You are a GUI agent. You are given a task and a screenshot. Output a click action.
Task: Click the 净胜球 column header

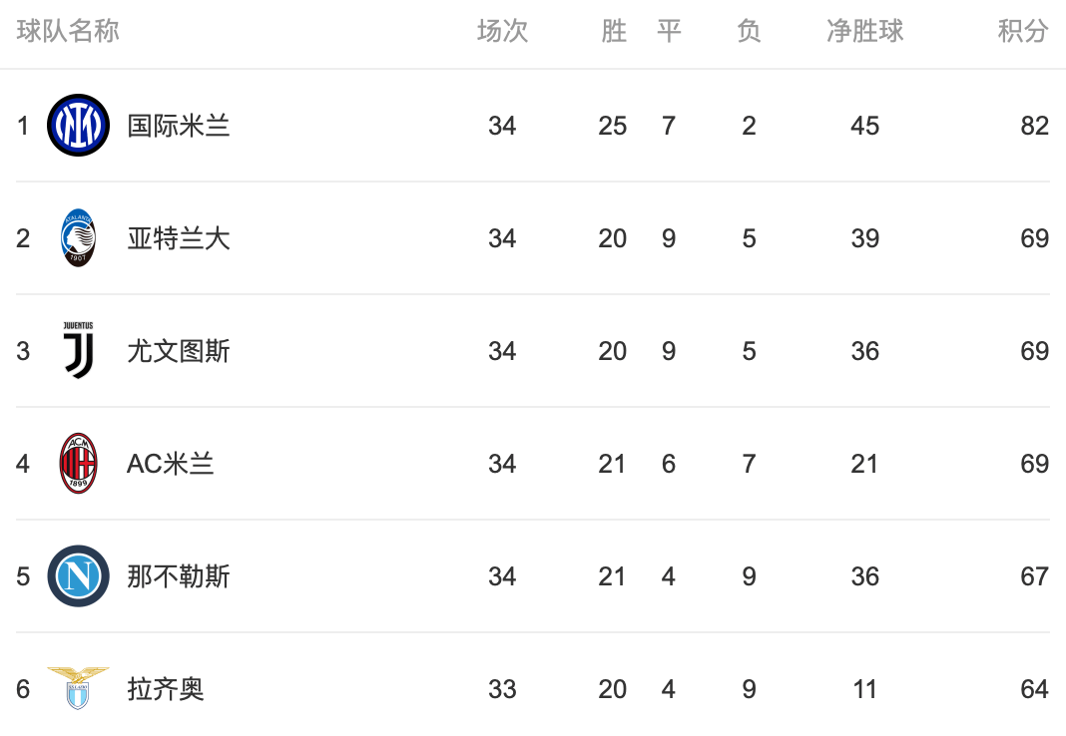[x=864, y=31]
